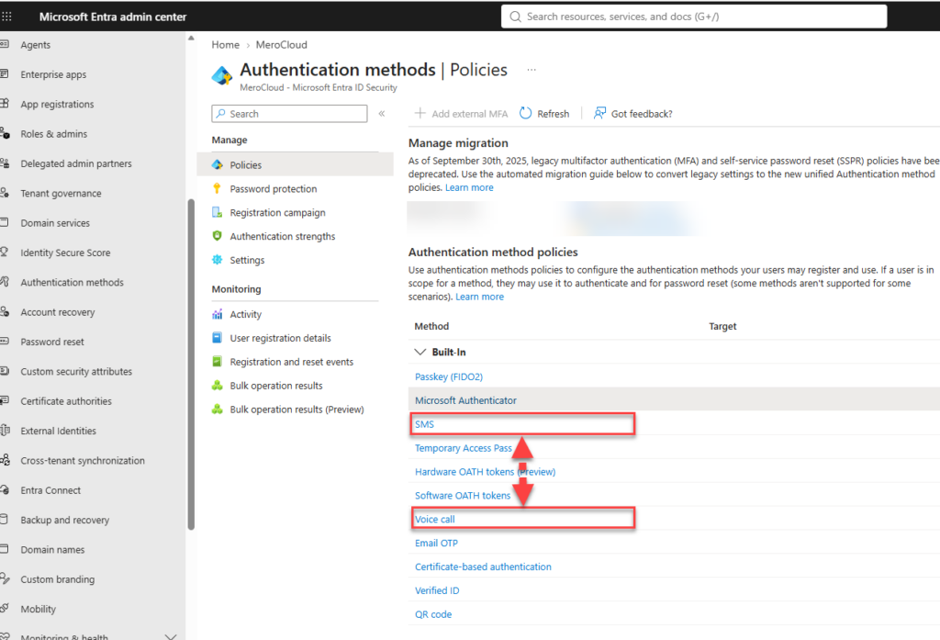Screen dimensions: 940x640
Task: Click Learn more under Authentication method policies
Action: 479,297
